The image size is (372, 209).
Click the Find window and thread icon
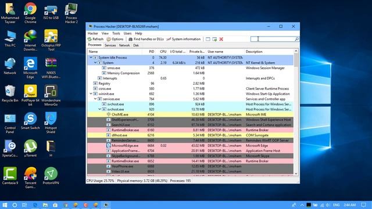tap(214, 39)
